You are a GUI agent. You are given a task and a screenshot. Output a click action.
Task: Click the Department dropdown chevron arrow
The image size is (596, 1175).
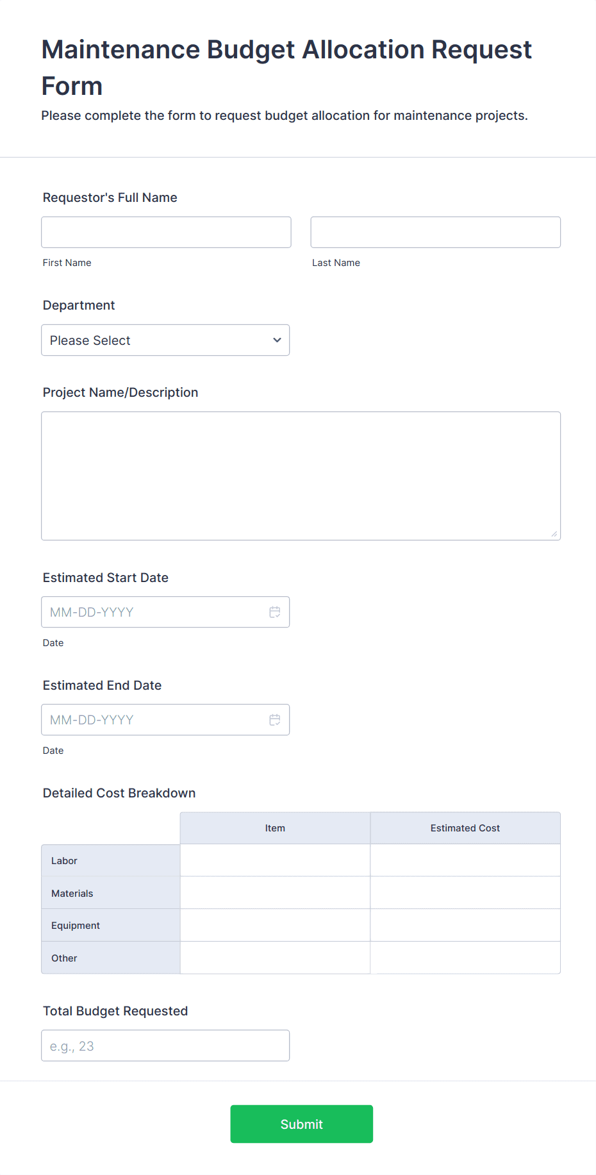(276, 340)
